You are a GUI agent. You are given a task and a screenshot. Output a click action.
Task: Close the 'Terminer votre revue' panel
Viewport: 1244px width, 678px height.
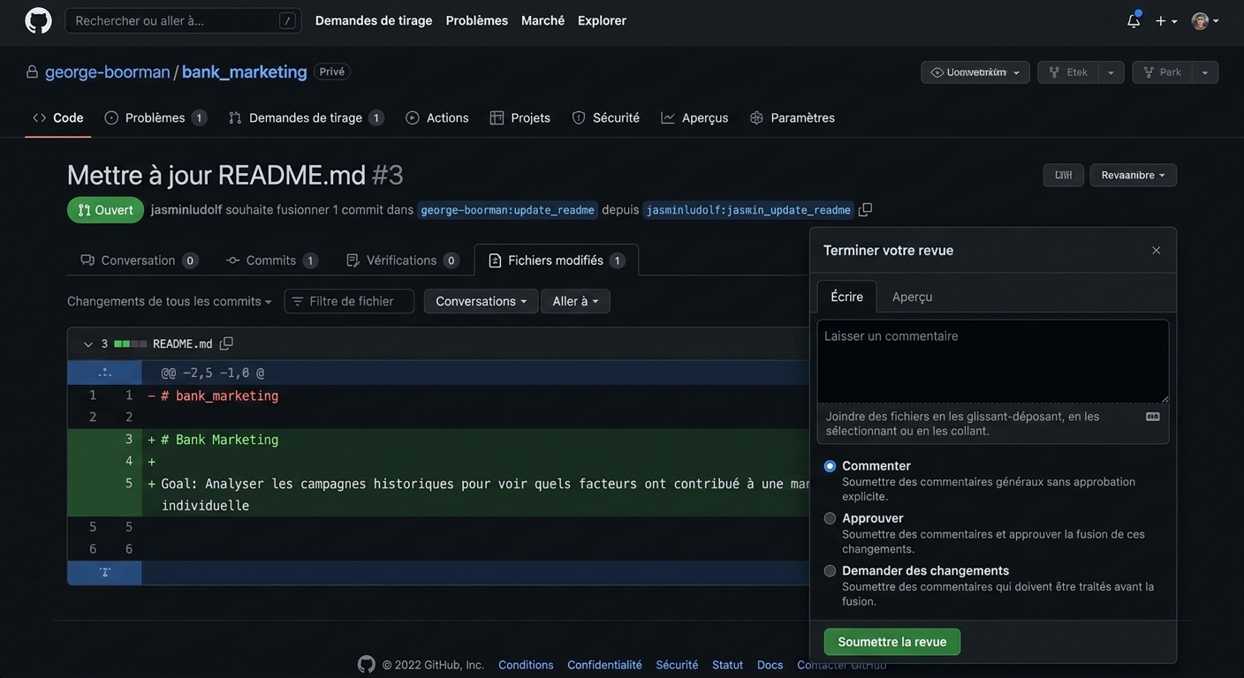(1156, 251)
